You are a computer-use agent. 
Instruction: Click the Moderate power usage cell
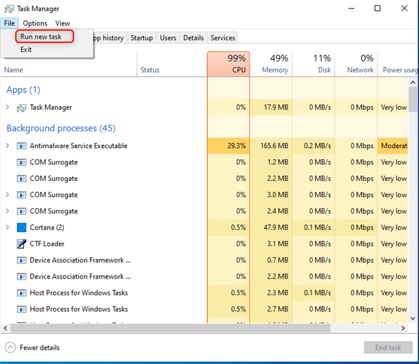[393, 146]
